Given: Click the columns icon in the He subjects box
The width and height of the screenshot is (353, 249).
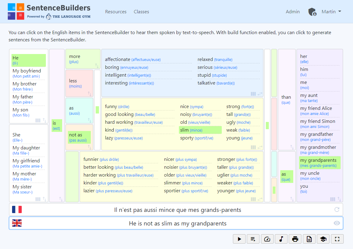Looking at the screenshot, I should click(x=38, y=120).
